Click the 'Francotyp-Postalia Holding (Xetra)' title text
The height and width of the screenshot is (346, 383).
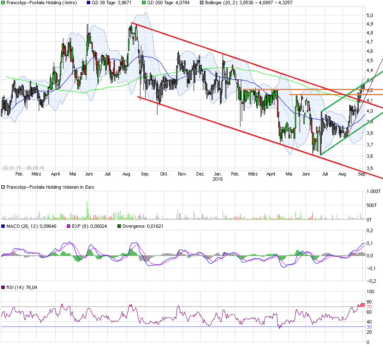point(42,3)
